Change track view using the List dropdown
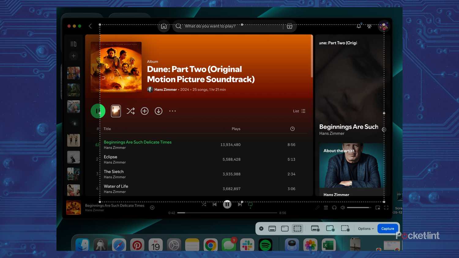This screenshot has width=459, height=258. (x=299, y=111)
